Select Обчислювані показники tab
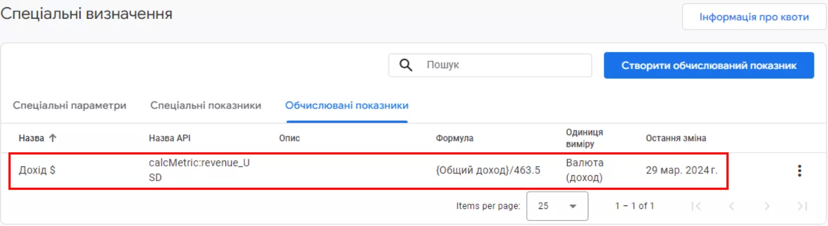Viewport: 828px width, 226px height. point(347,106)
